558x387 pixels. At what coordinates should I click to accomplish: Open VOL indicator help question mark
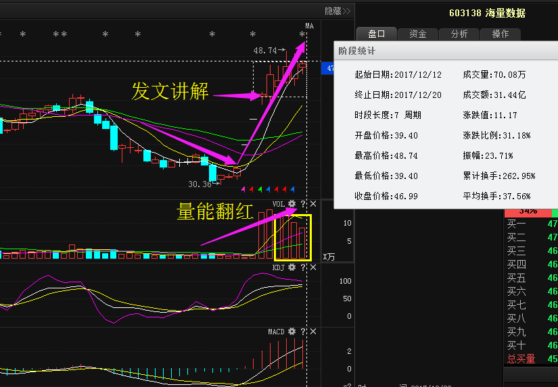303,203
